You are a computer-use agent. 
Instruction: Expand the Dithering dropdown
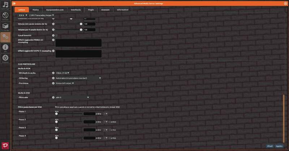tap(78, 78)
